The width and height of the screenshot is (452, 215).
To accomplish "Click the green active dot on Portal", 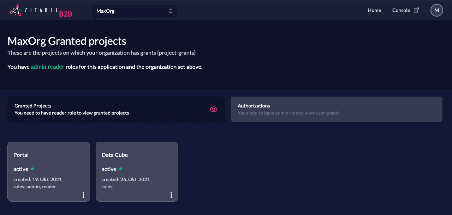I will [x=32, y=169].
